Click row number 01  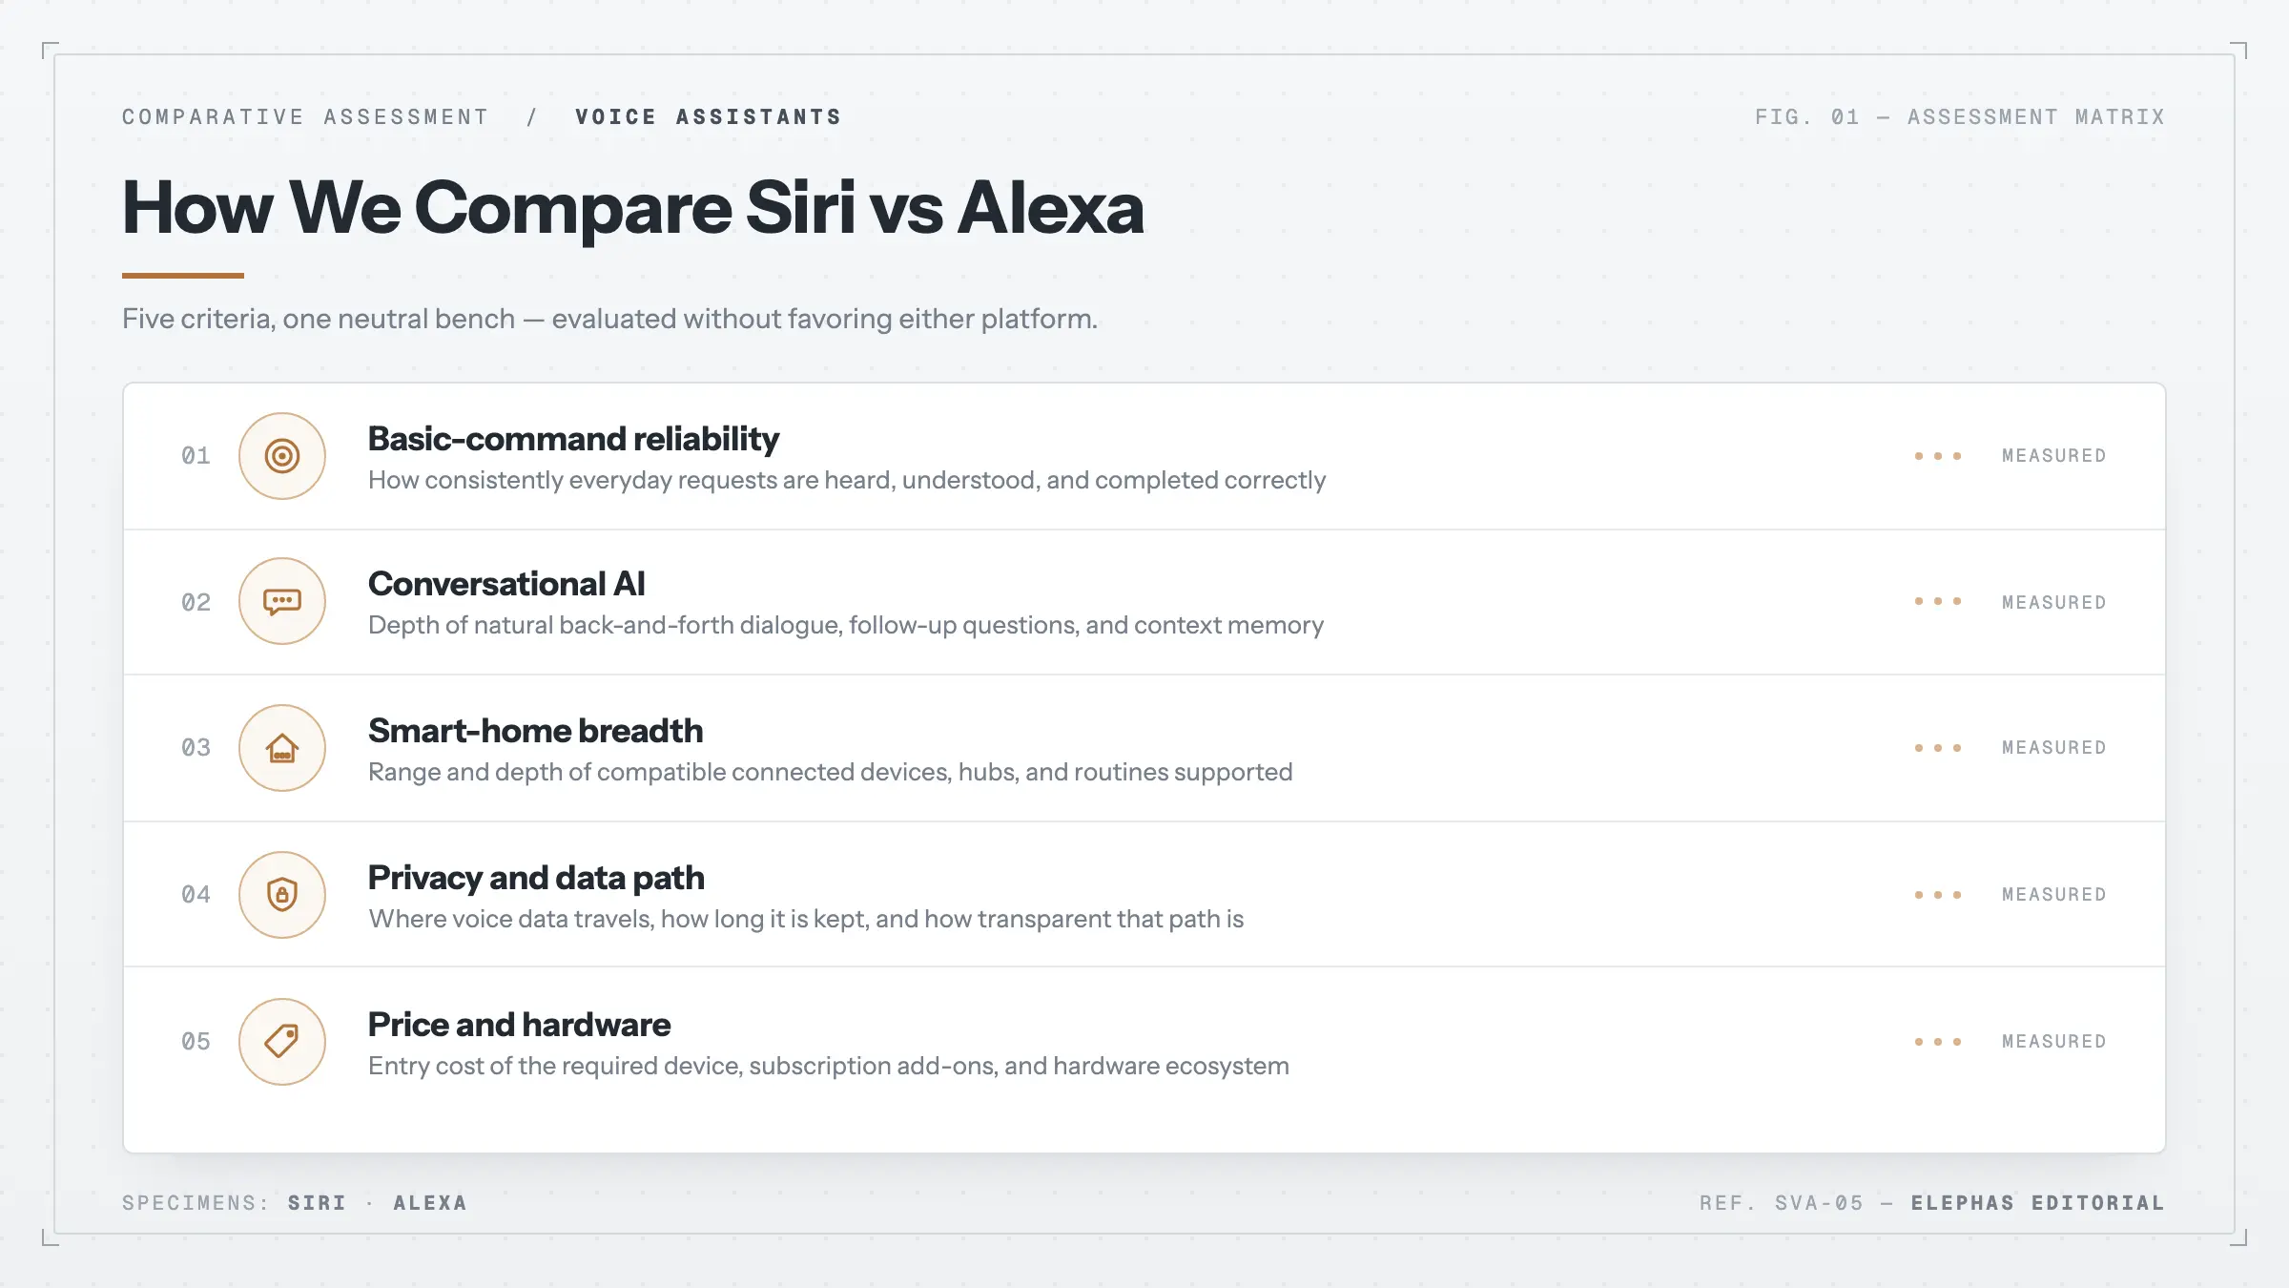(x=196, y=456)
